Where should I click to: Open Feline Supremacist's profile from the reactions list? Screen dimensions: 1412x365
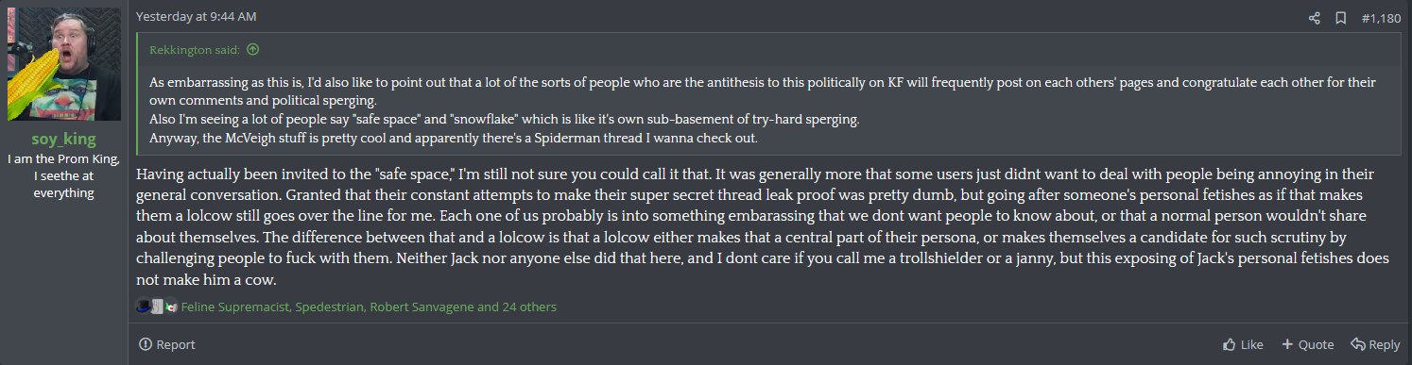click(234, 307)
